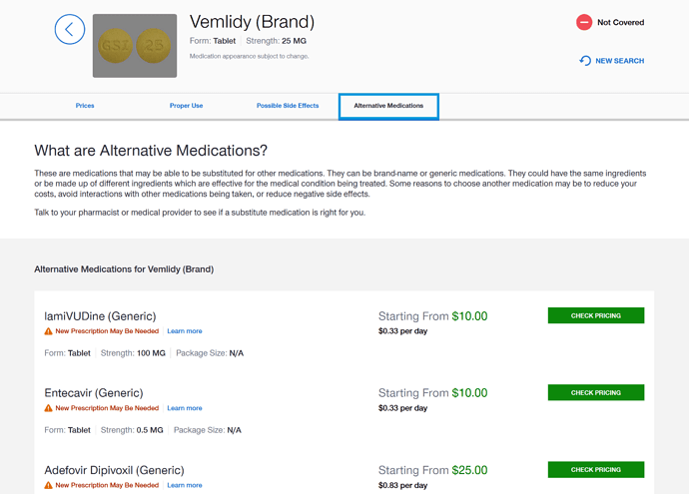Check pricing for Entecavir (Generic)
Screen dimensions: 689x494
[x=596, y=392]
